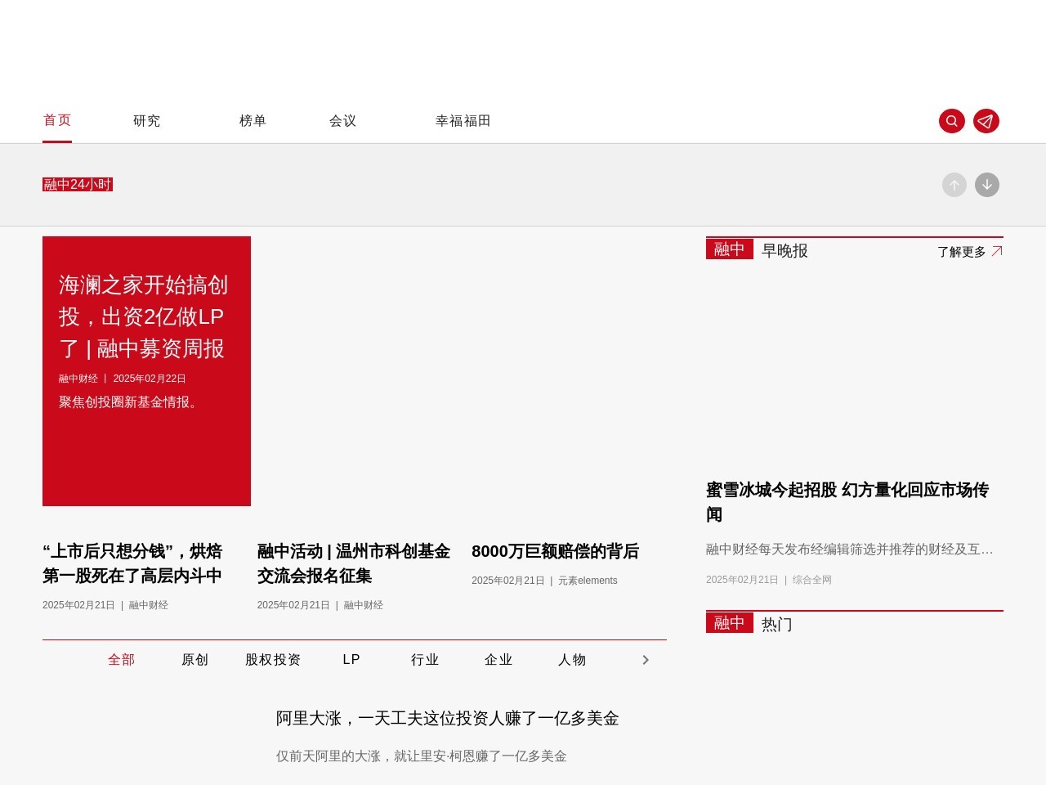The image size is (1046, 785).
Task: Expand more categories with right chevron
Action: coord(646,660)
